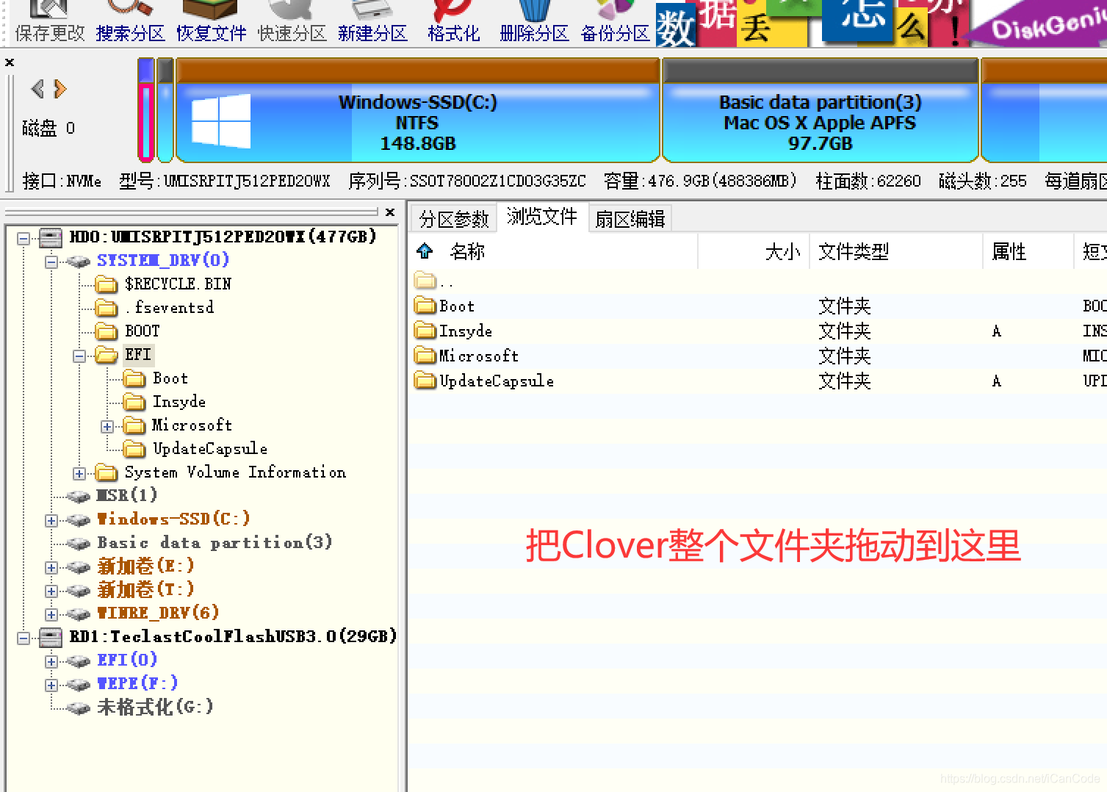Sort by 名称 column header
The image size is (1107, 792).
[467, 252]
